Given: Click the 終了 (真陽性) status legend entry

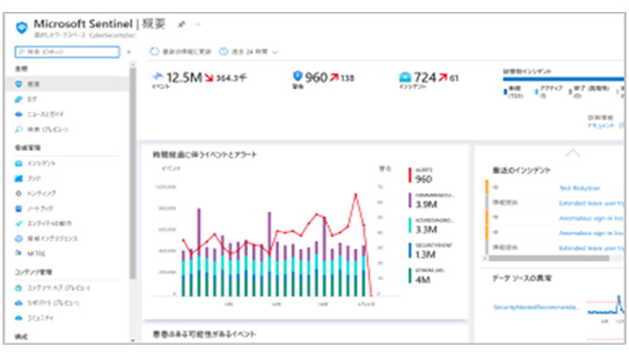Looking at the screenshot, I should tap(589, 92).
